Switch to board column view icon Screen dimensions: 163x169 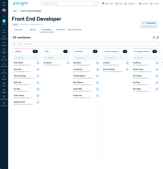[x=158, y=37]
